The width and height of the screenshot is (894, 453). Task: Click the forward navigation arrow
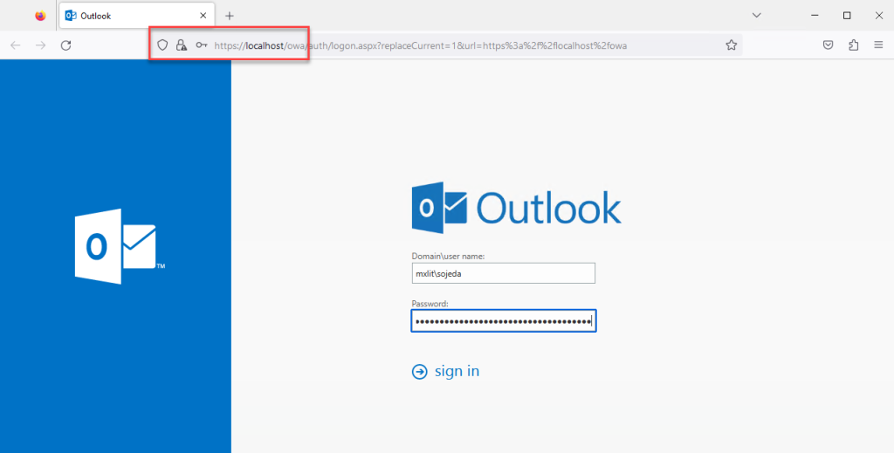tap(40, 45)
